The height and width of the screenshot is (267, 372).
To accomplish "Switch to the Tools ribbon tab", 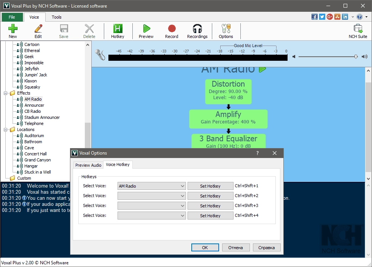I will coord(56,17).
